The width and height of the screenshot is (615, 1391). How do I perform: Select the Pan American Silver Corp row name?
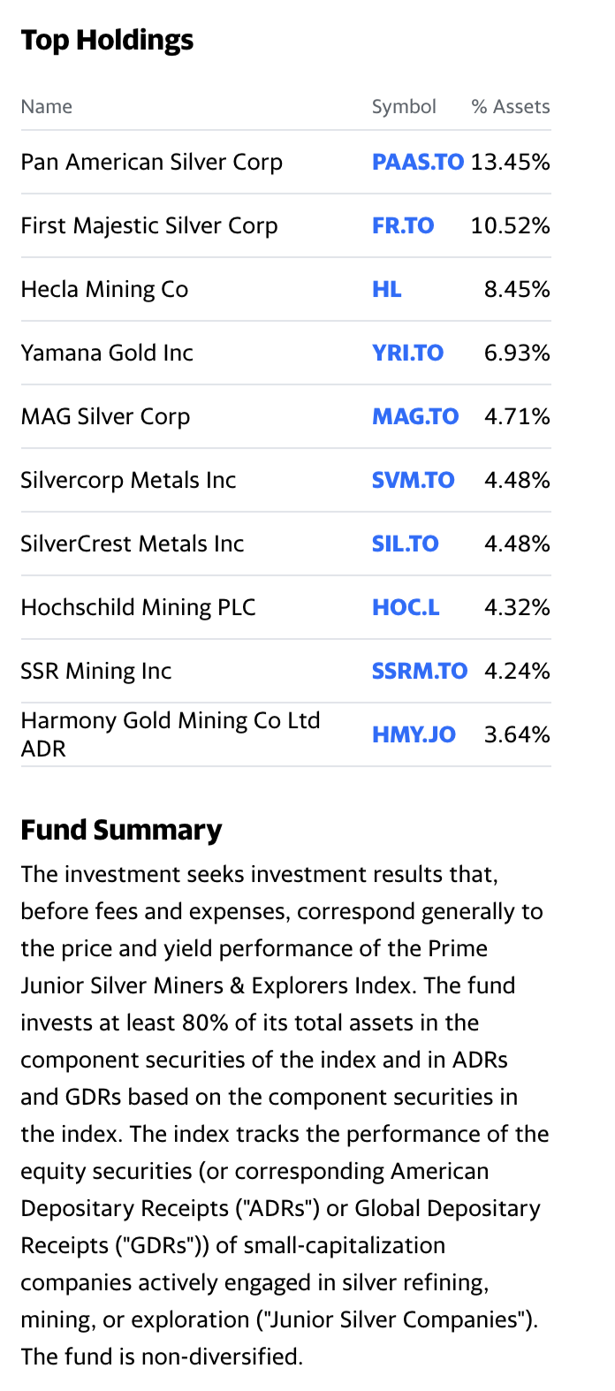152,162
